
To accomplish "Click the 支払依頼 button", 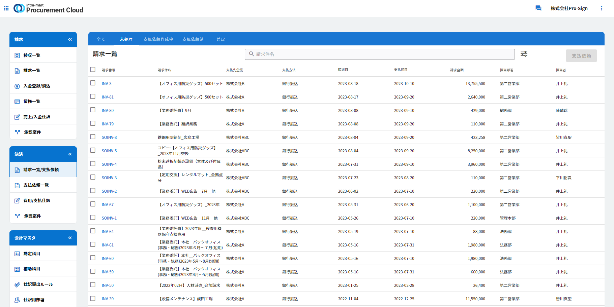I will pos(581,56).
